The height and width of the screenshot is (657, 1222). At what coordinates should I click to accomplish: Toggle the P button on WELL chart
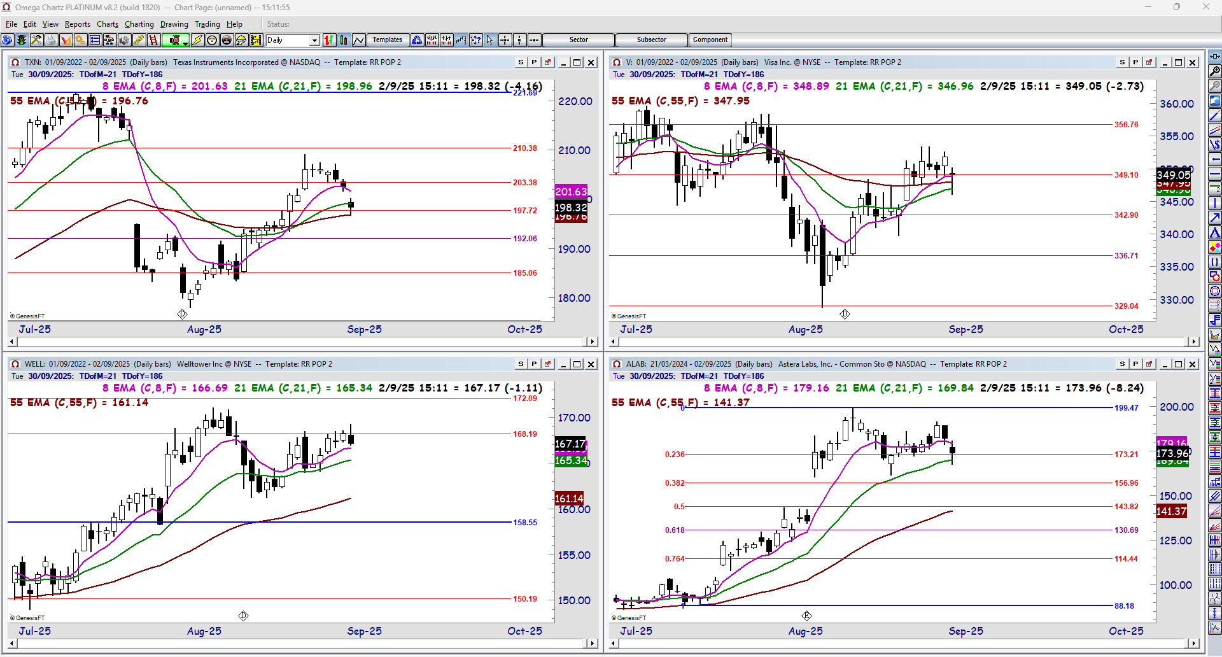click(x=534, y=364)
